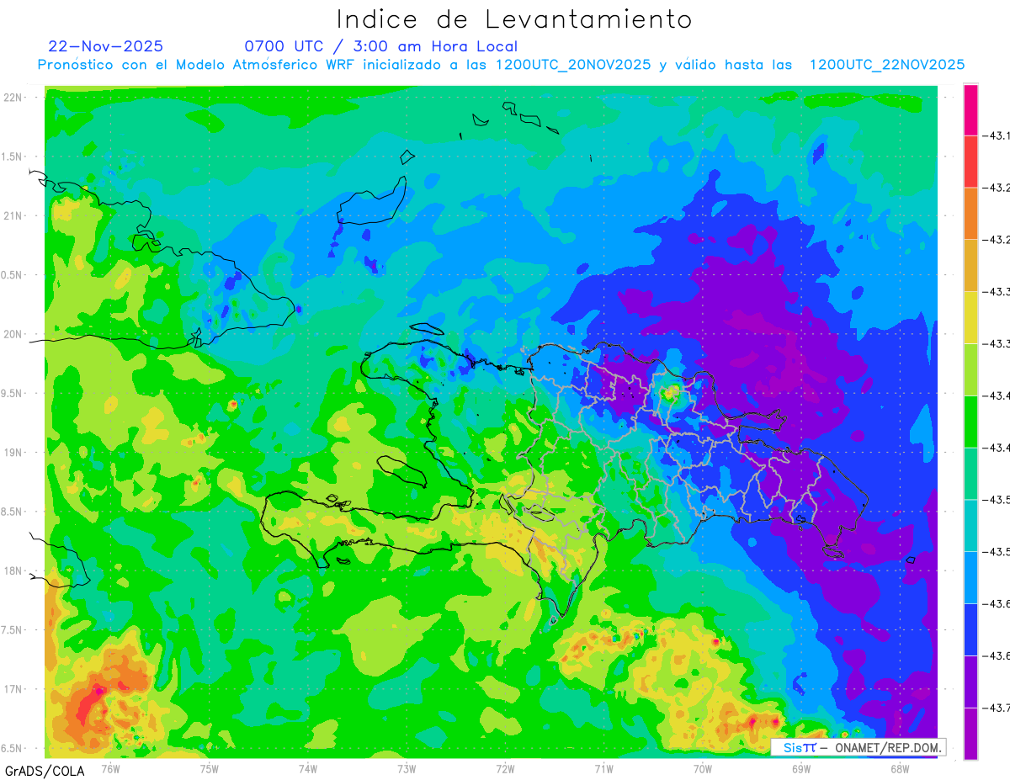Viewport: 1010px width, 780px height.
Task: Click the "17N" latitude label
Action: tap(13, 689)
